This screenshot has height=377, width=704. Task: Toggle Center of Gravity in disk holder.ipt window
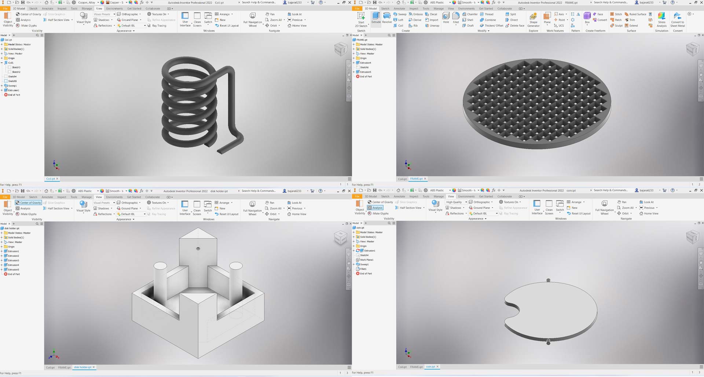[x=28, y=203]
